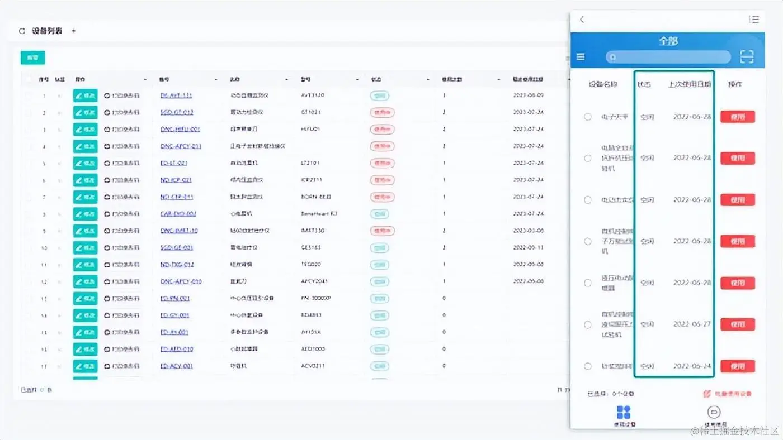Image resolution: width=783 pixels, height=440 pixels.
Task: Click the date cell 2023-06-09
Action: click(x=529, y=95)
